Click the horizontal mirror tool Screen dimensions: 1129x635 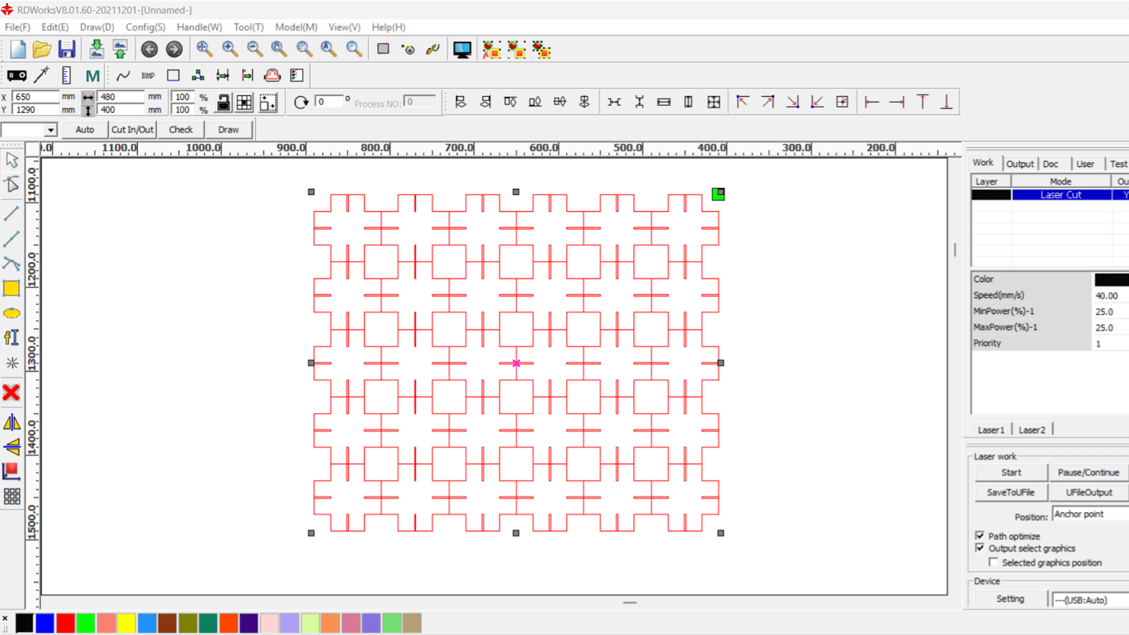[12, 422]
